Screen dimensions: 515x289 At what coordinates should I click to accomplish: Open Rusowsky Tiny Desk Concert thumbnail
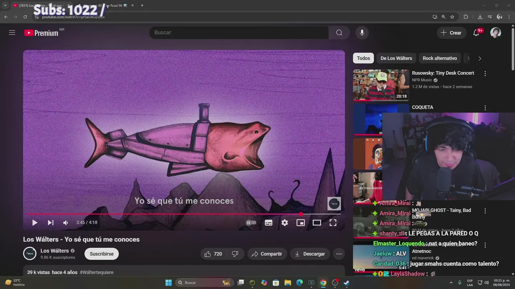tap(381, 85)
